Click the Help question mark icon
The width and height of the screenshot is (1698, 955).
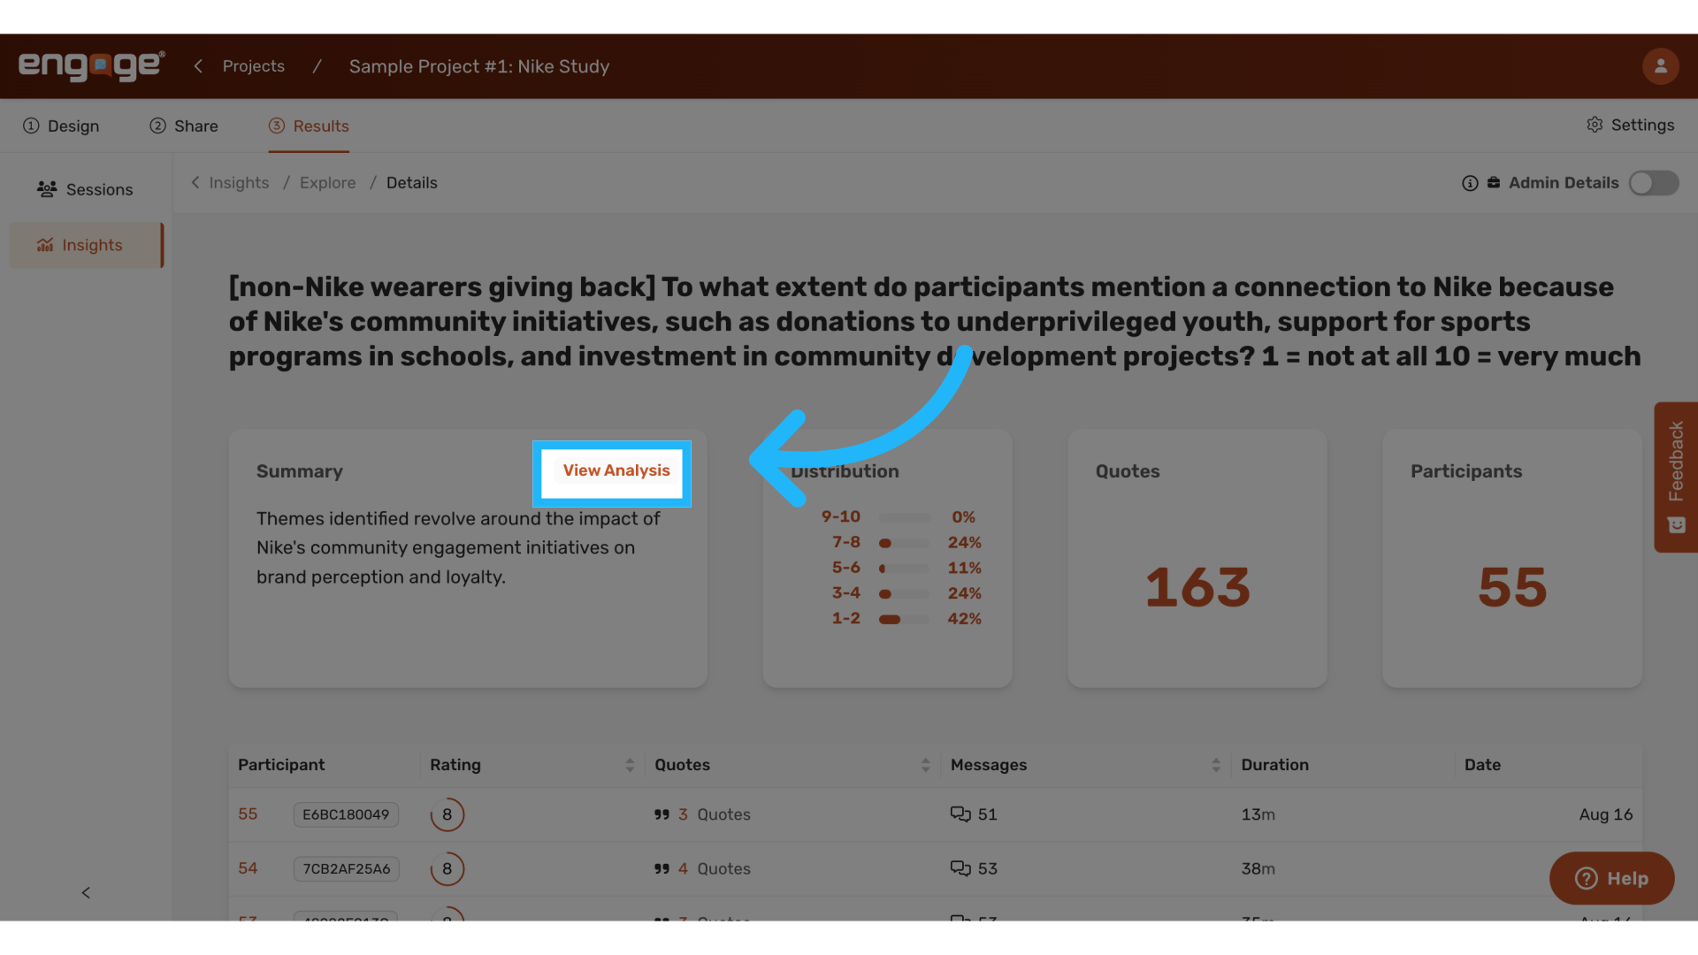(x=1587, y=878)
